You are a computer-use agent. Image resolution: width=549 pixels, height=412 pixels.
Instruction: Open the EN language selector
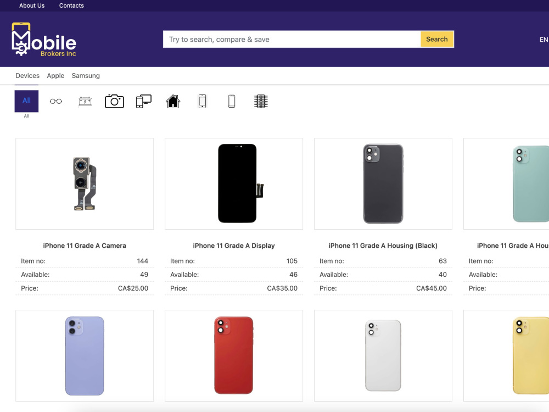pos(544,40)
